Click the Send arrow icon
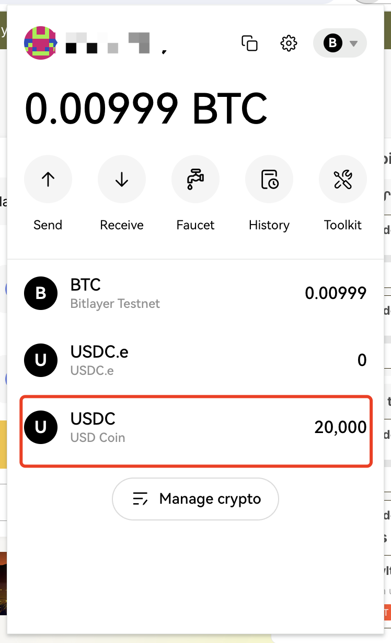 [48, 180]
